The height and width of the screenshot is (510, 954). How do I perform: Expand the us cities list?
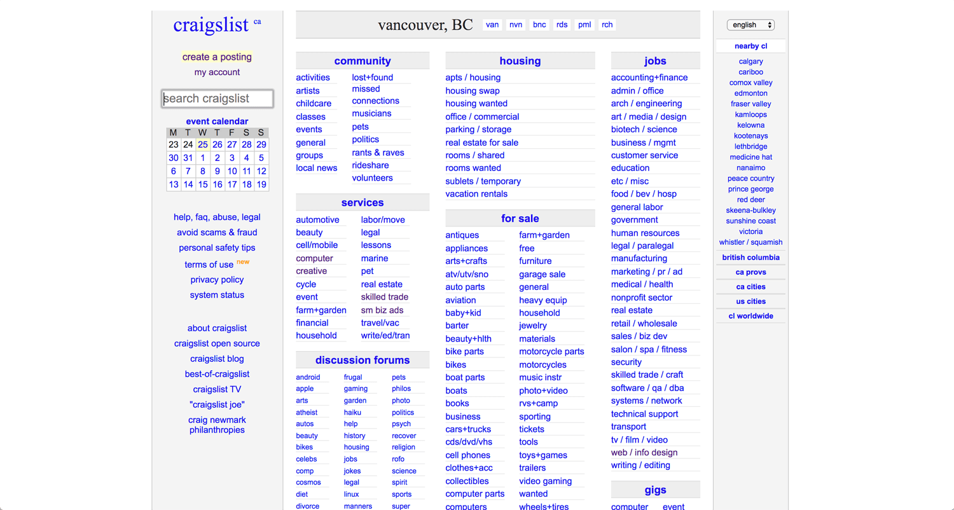[750, 301]
